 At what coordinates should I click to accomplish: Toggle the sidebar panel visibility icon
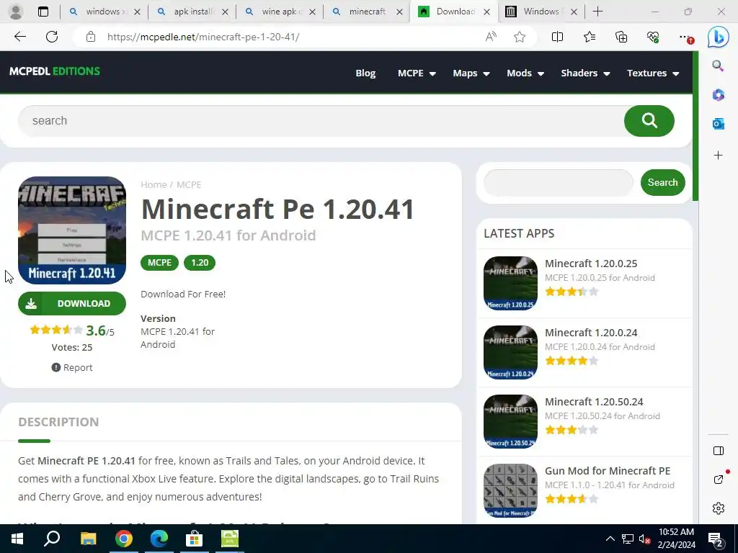tap(719, 451)
